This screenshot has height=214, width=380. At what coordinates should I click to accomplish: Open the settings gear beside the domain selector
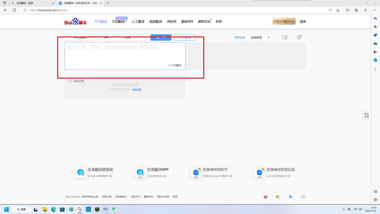(x=299, y=37)
